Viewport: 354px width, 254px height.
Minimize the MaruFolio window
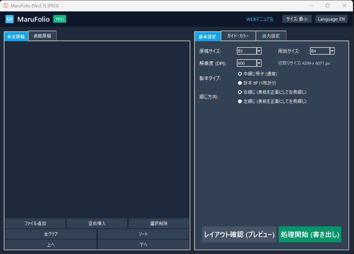[x=311, y=6]
